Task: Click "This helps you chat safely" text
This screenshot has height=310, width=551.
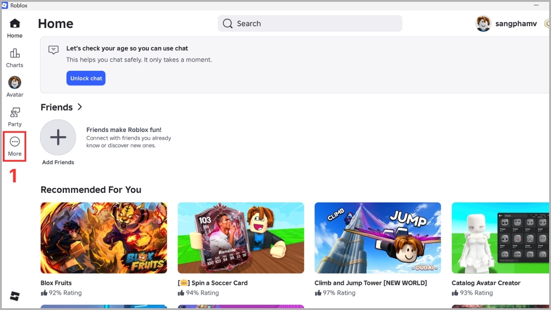Action: [x=139, y=60]
